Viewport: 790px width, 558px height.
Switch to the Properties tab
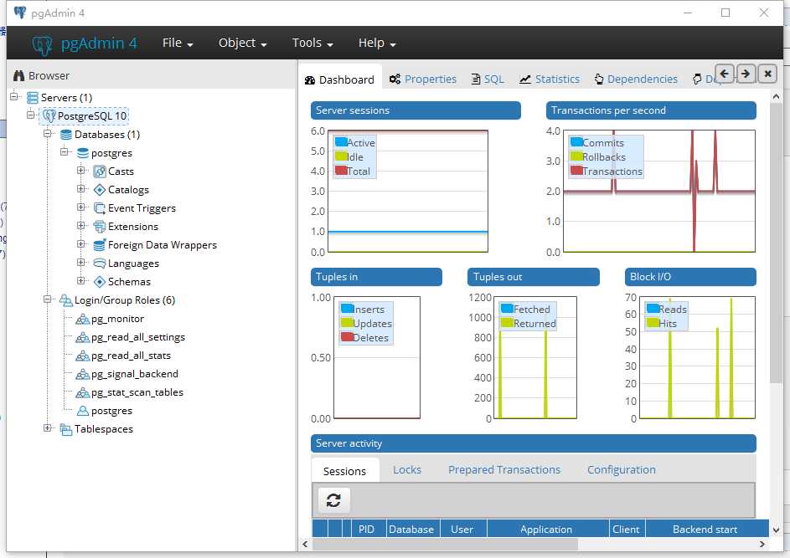tap(423, 79)
